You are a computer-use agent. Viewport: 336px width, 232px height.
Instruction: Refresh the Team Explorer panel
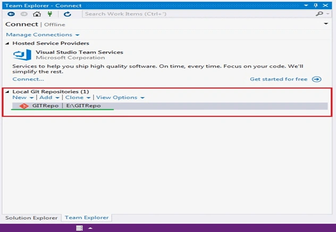pyautogui.click(x=68, y=14)
